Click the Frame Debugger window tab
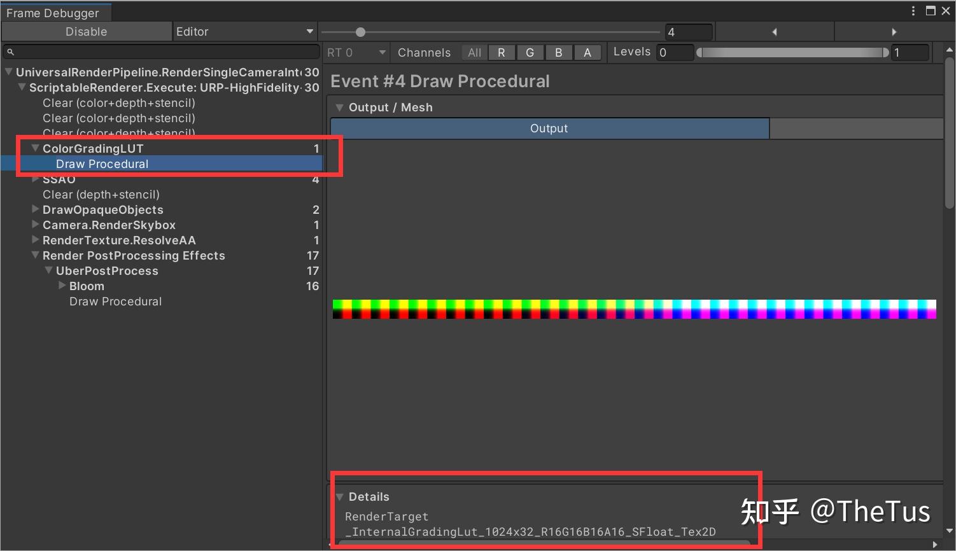 [x=54, y=12]
